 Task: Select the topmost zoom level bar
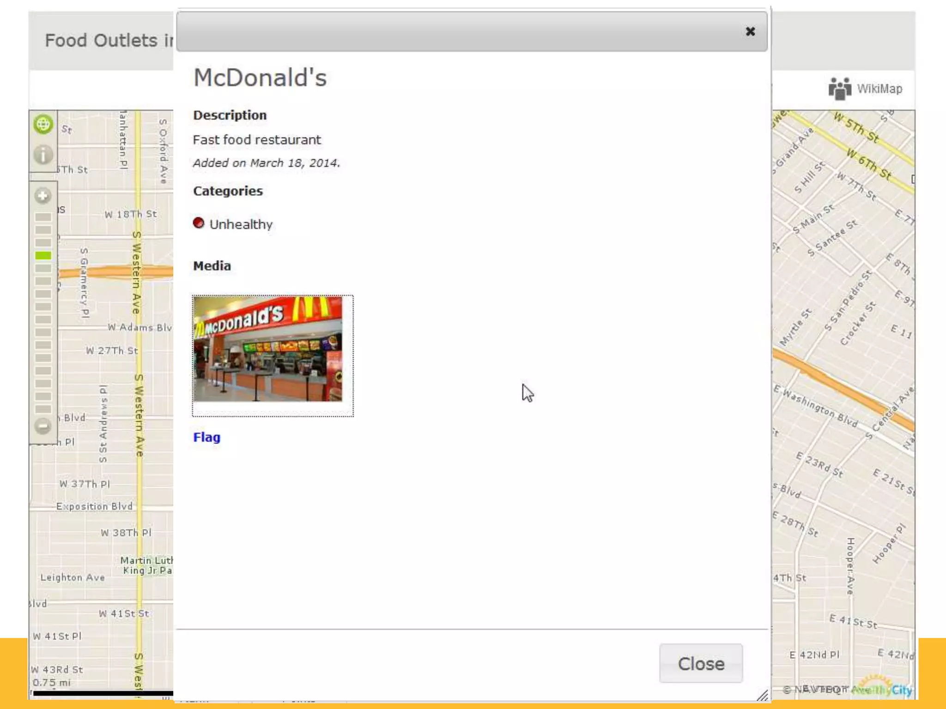point(43,217)
